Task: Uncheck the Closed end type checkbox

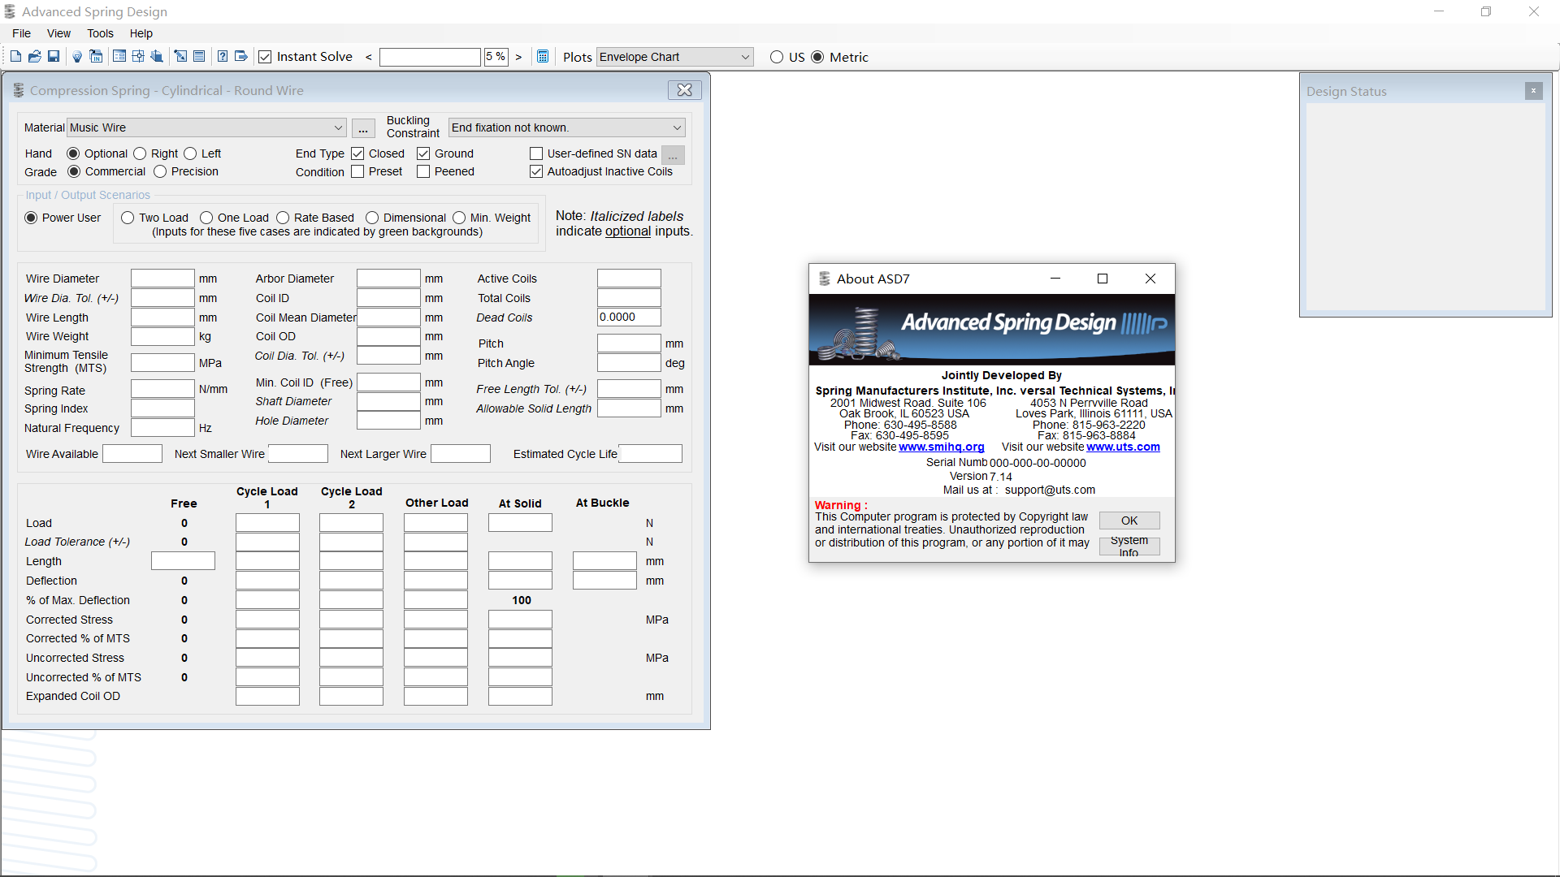Action: click(x=357, y=153)
